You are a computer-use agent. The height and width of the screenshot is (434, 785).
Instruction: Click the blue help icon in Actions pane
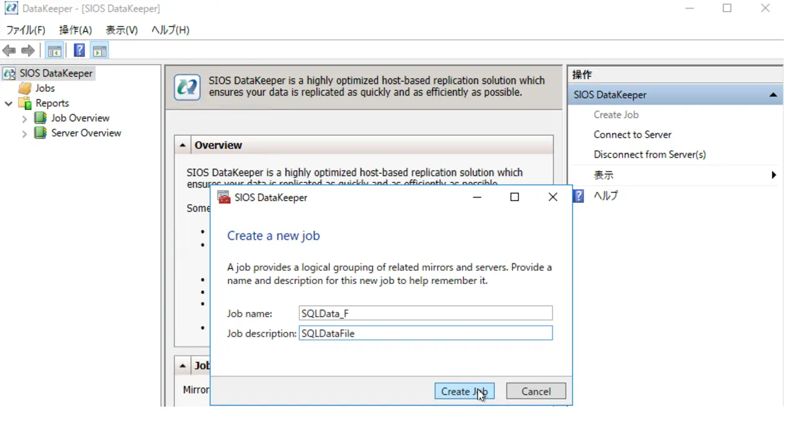579,196
